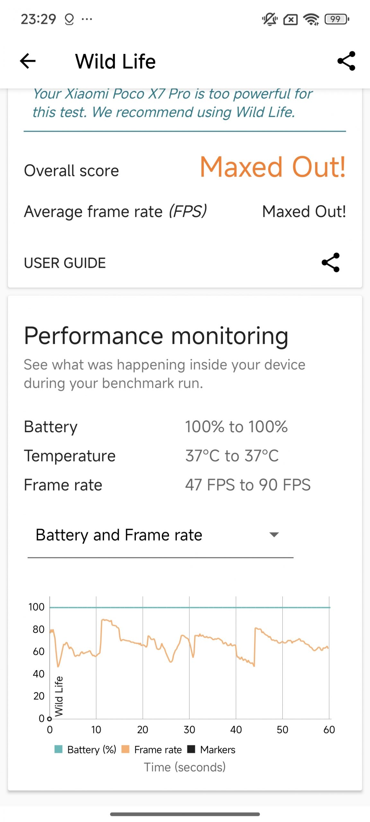This screenshot has height=822, width=370.
Task: Tap the Wi-Fi status icon
Action: [x=311, y=20]
